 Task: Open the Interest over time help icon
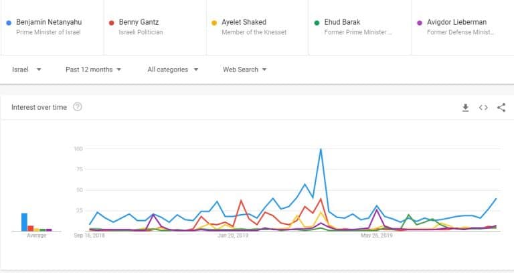(78, 107)
